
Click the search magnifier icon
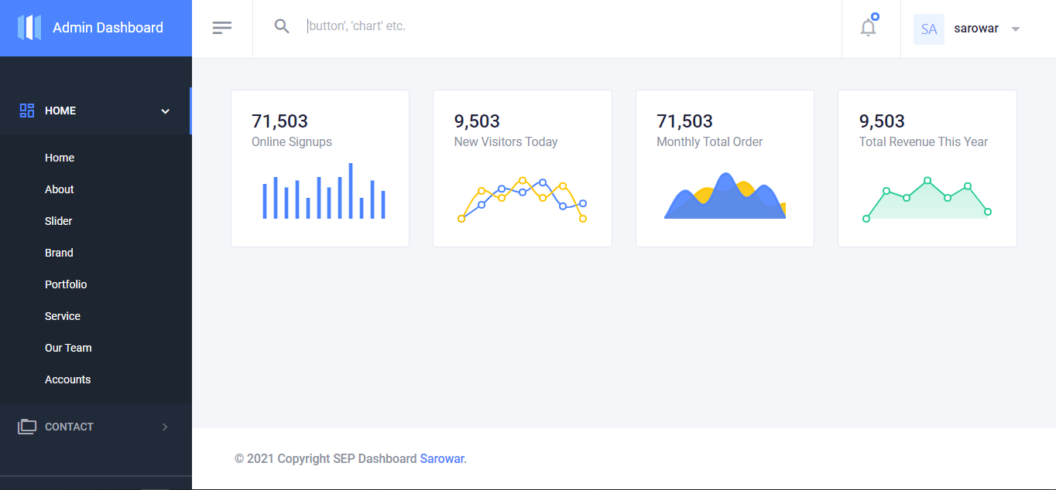point(282,26)
